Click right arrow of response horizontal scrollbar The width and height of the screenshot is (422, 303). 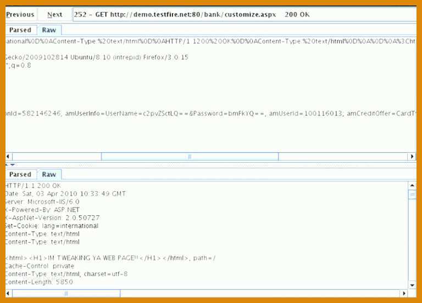pyautogui.click(x=404, y=293)
